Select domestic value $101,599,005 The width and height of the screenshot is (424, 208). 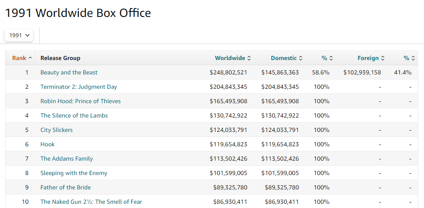coord(280,173)
